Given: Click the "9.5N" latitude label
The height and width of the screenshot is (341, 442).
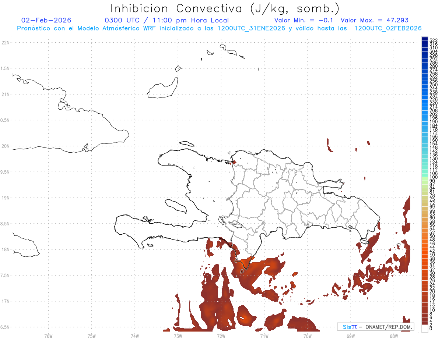Looking at the screenshot, I should point(5,172).
